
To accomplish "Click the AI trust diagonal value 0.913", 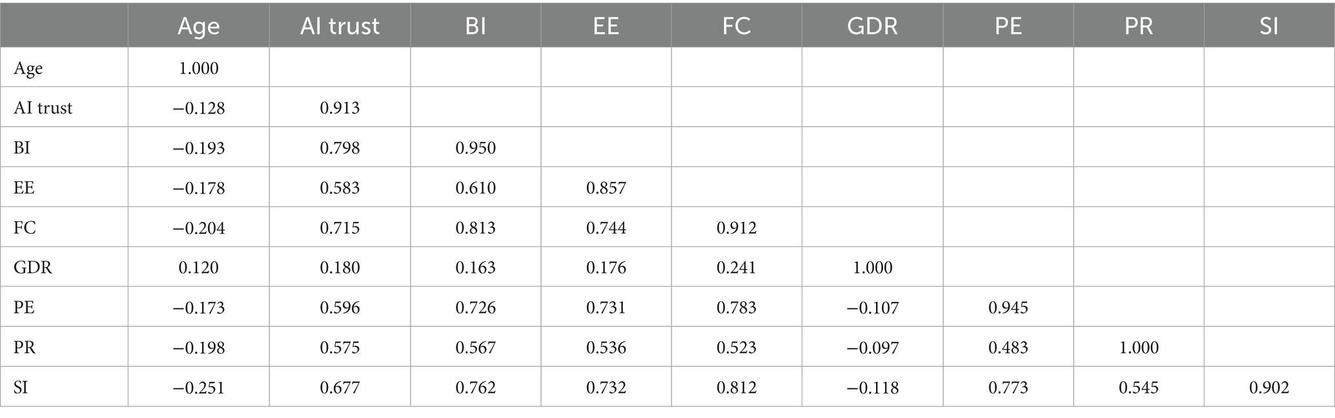I will click(340, 108).
